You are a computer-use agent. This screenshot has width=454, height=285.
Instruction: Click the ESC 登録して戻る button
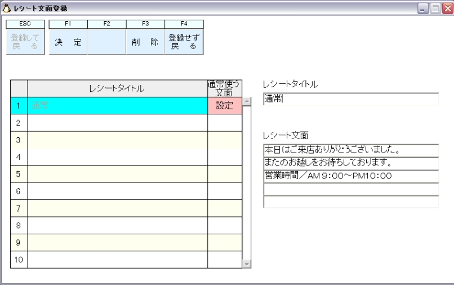click(25, 42)
